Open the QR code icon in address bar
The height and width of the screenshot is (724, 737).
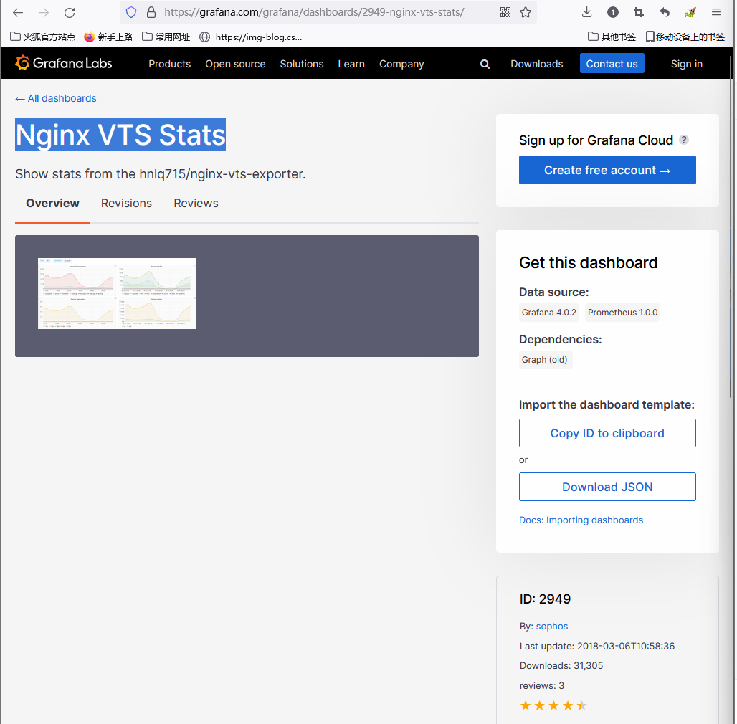coord(505,12)
